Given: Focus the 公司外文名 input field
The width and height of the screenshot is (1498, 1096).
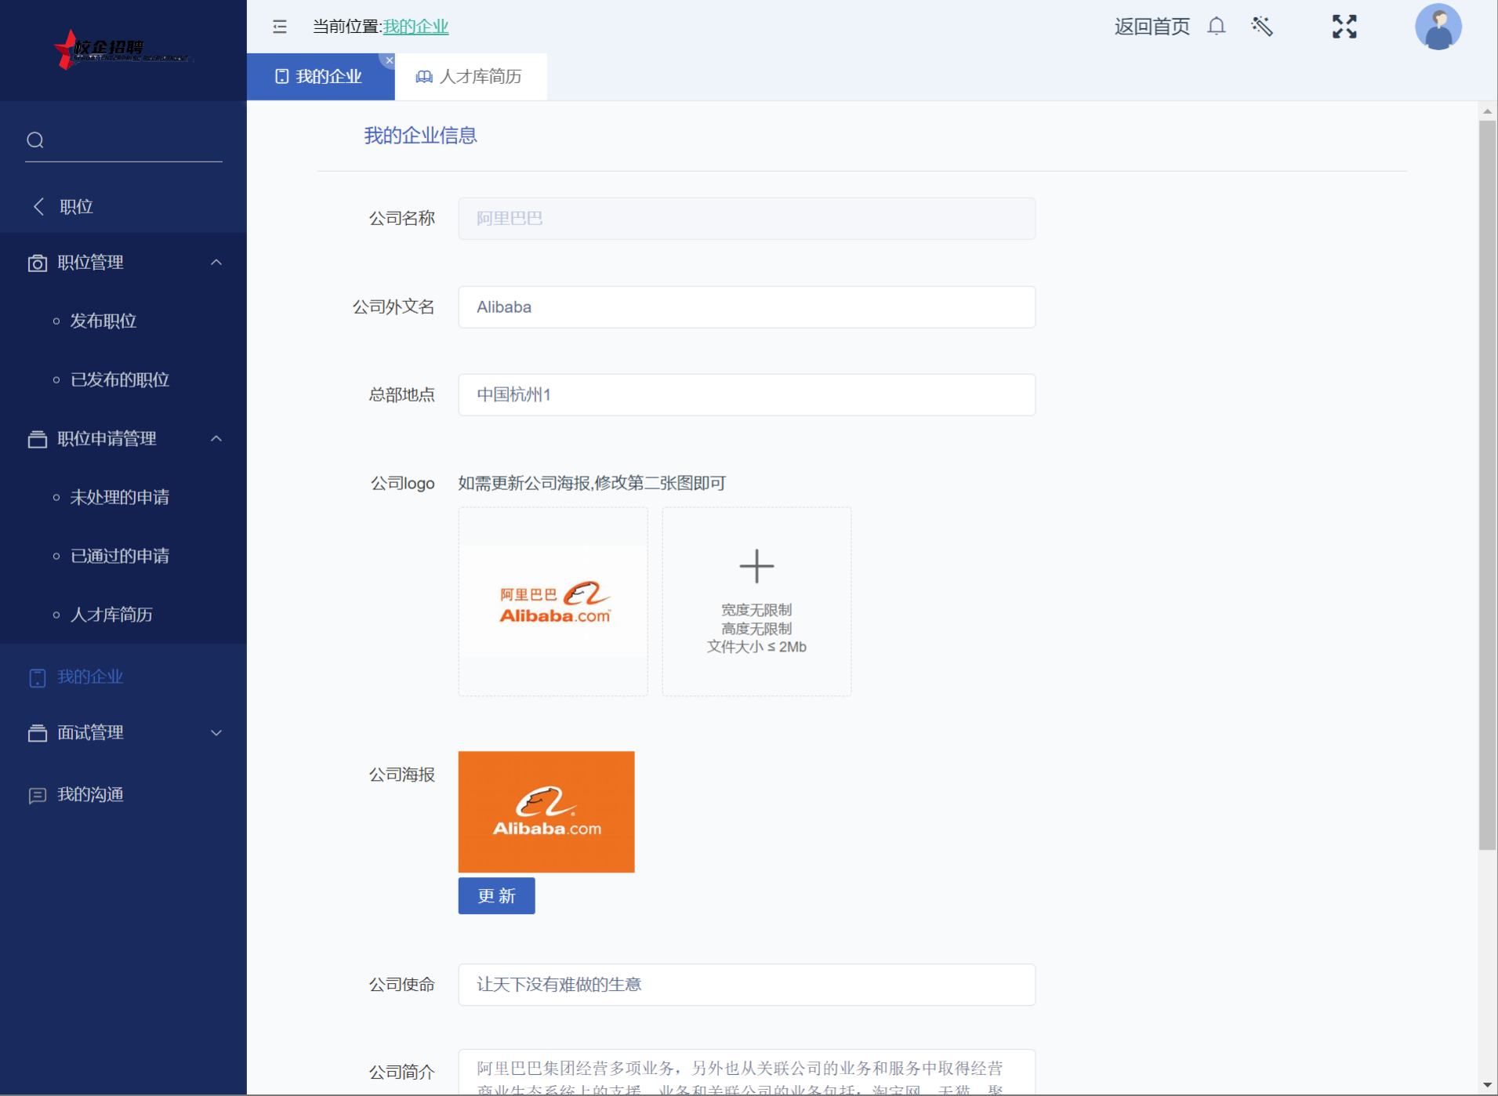Looking at the screenshot, I should click(746, 307).
